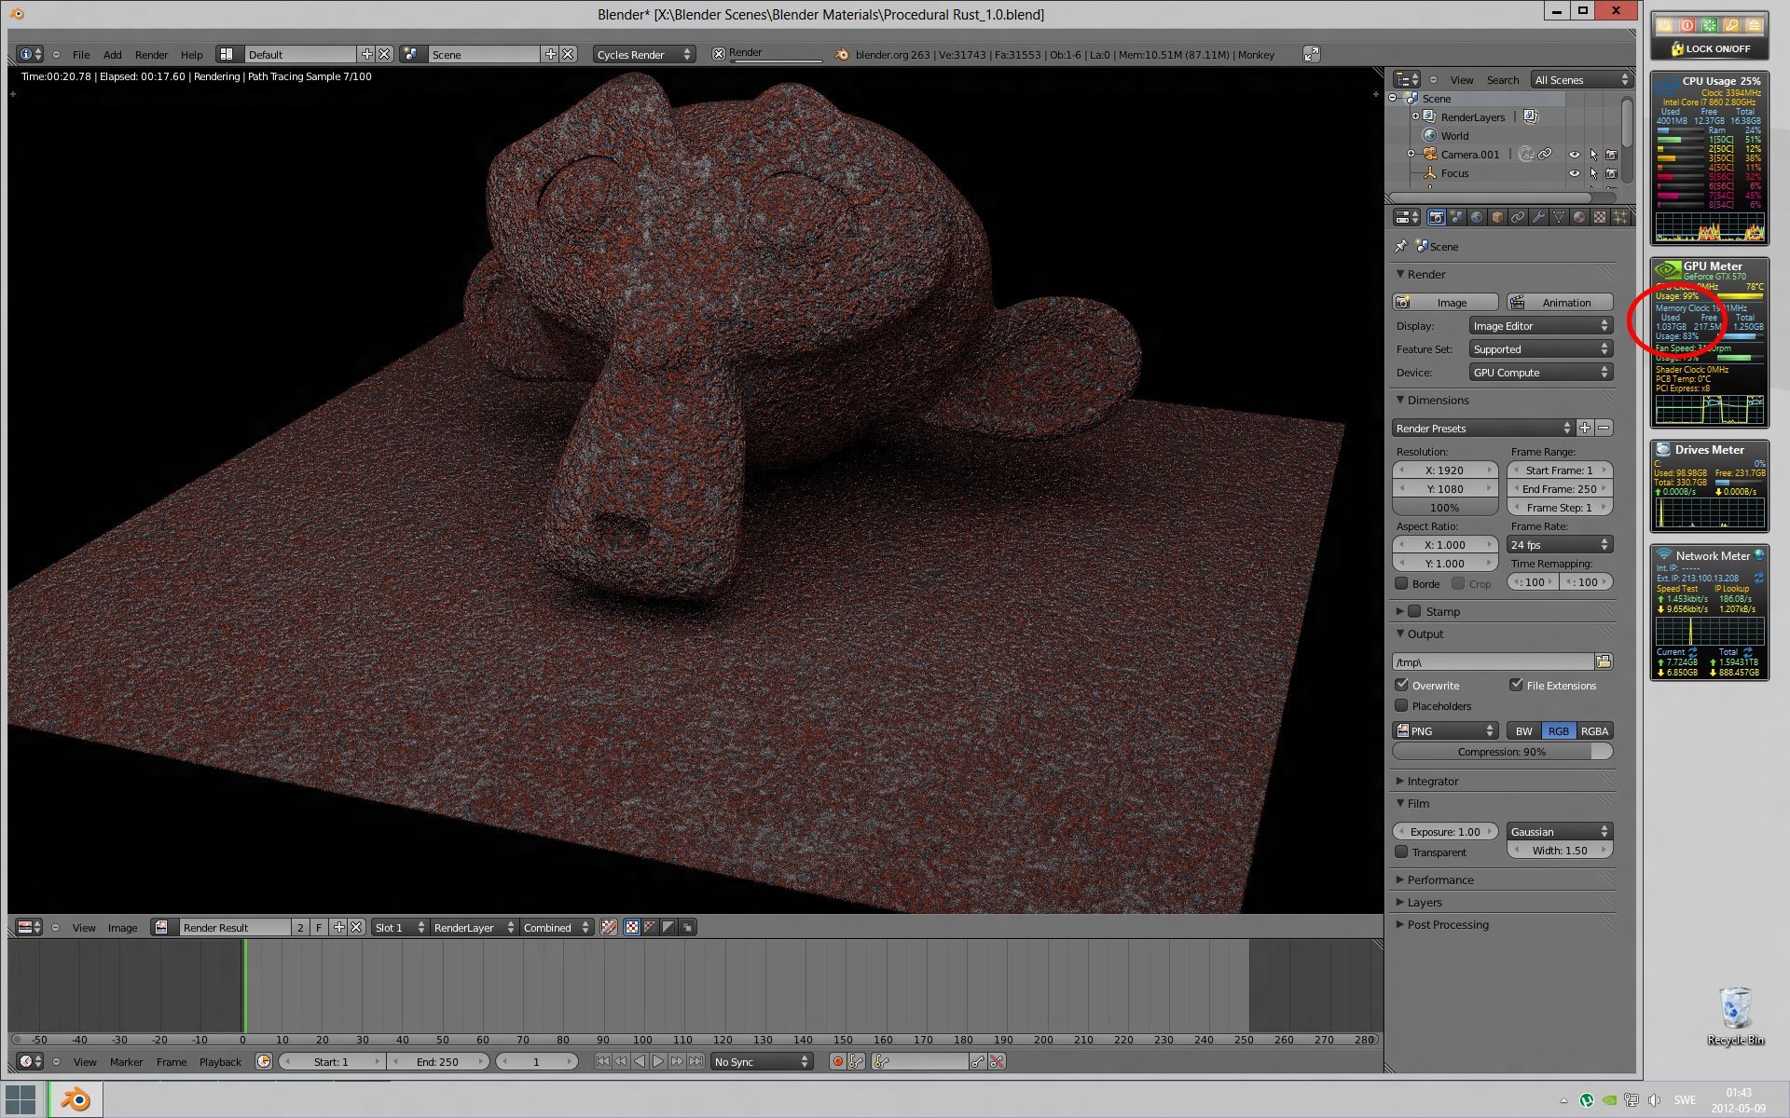1790x1118 pixels.
Task: Click the PNG output format dropdown
Action: coord(1440,730)
